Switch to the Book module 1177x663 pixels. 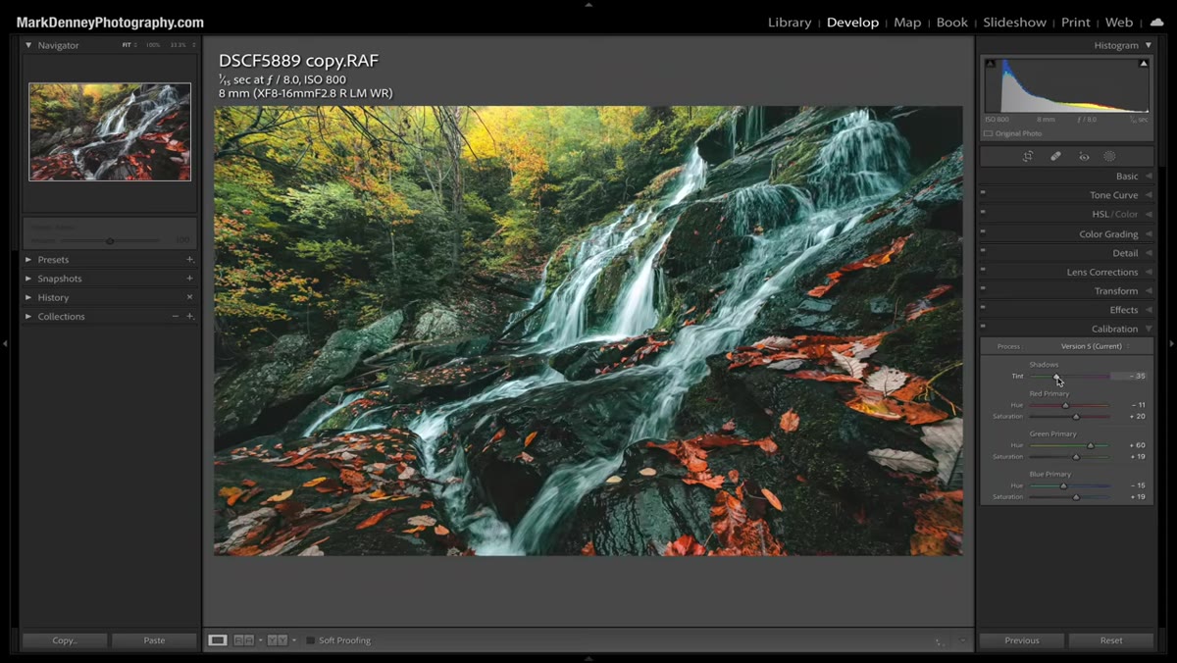tap(951, 22)
